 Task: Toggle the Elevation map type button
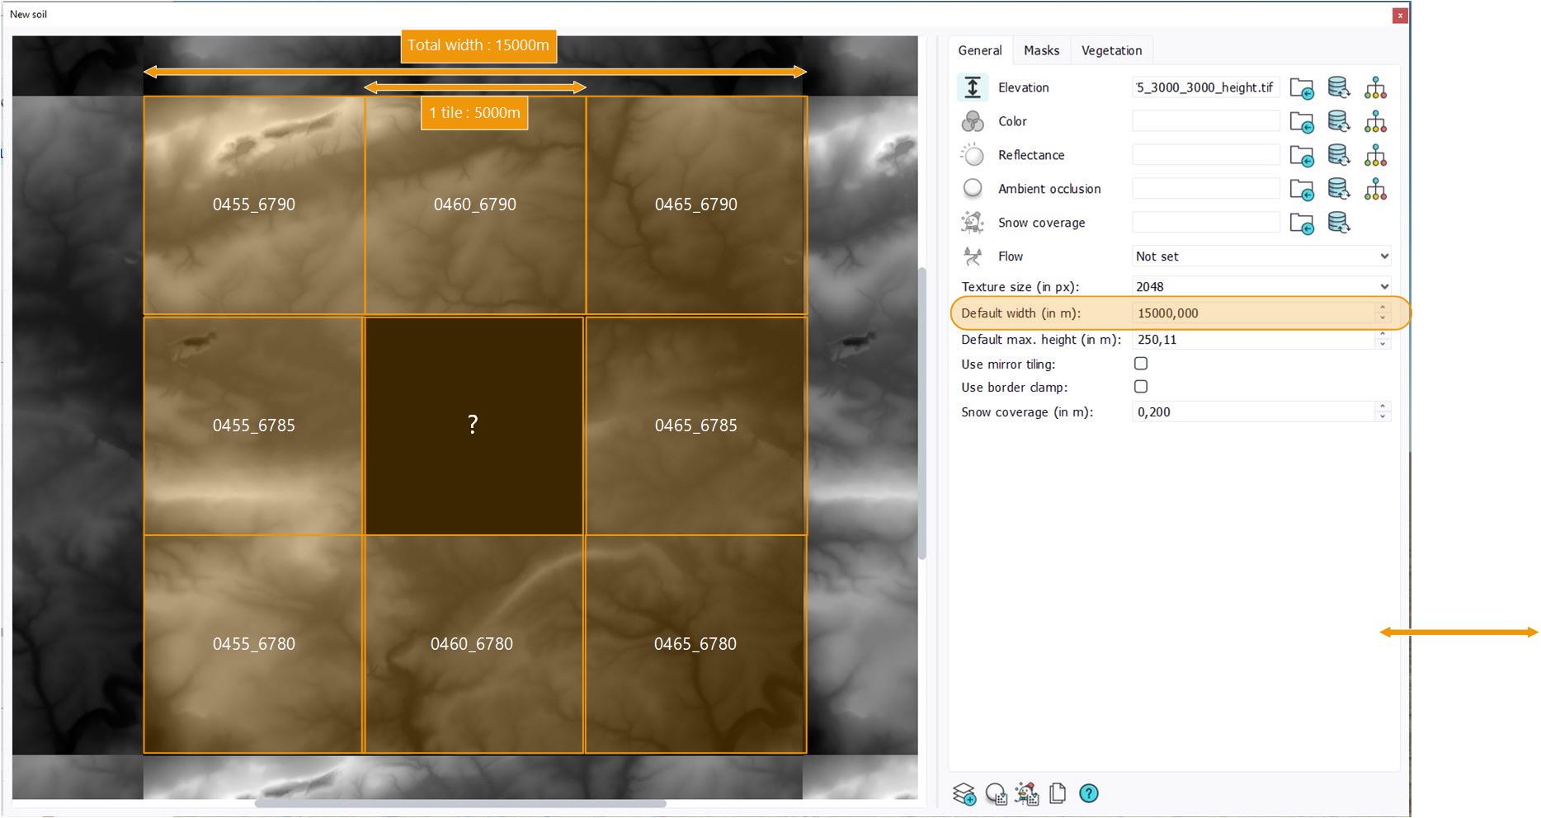tap(973, 87)
